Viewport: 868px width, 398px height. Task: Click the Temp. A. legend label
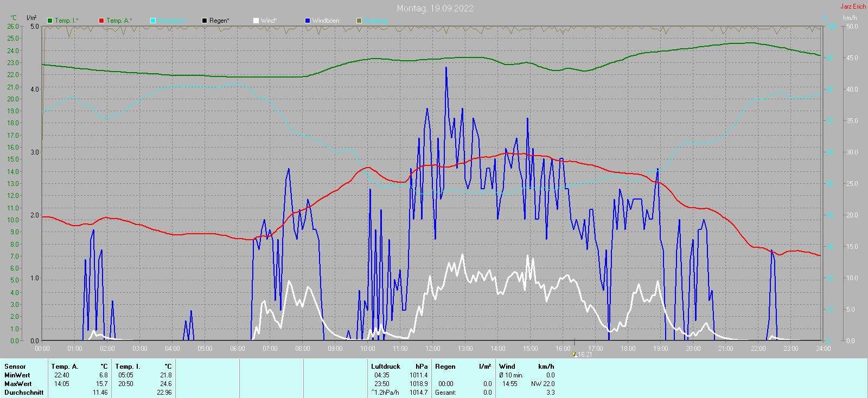119,21
